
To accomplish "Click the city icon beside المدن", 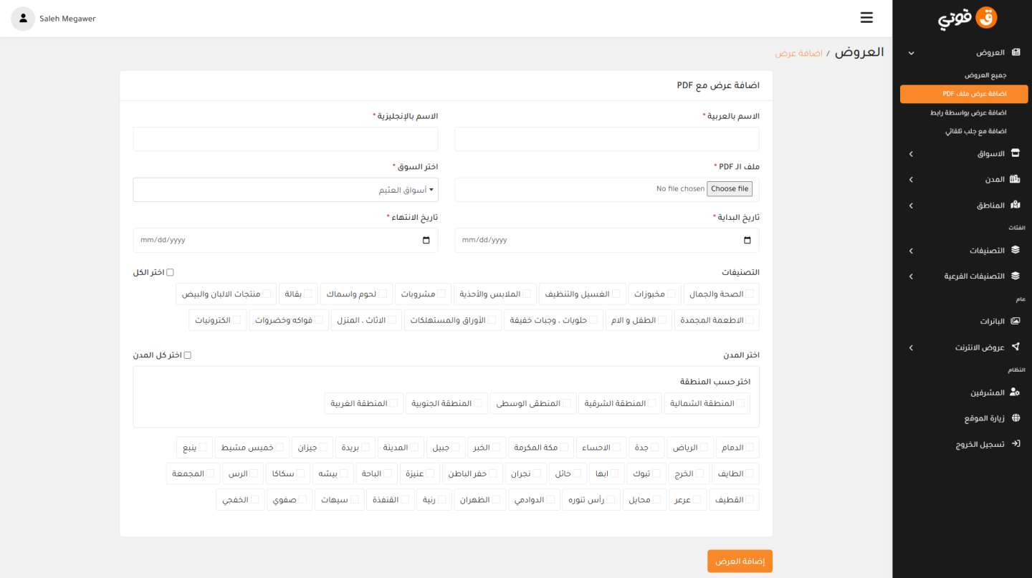I will tap(1015, 179).
